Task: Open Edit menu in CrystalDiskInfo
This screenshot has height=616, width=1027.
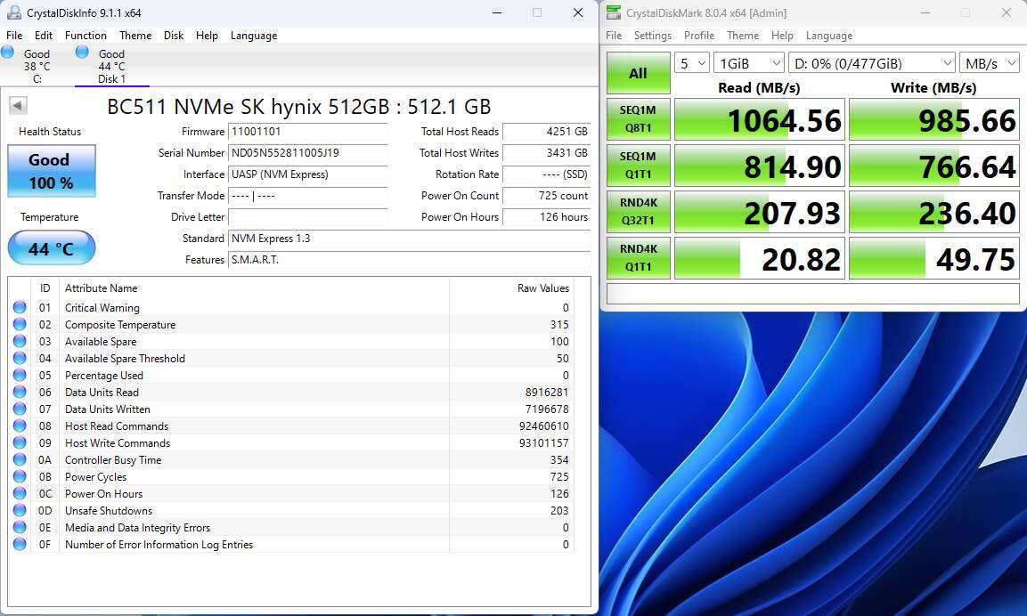Action: tap(44, 36)
